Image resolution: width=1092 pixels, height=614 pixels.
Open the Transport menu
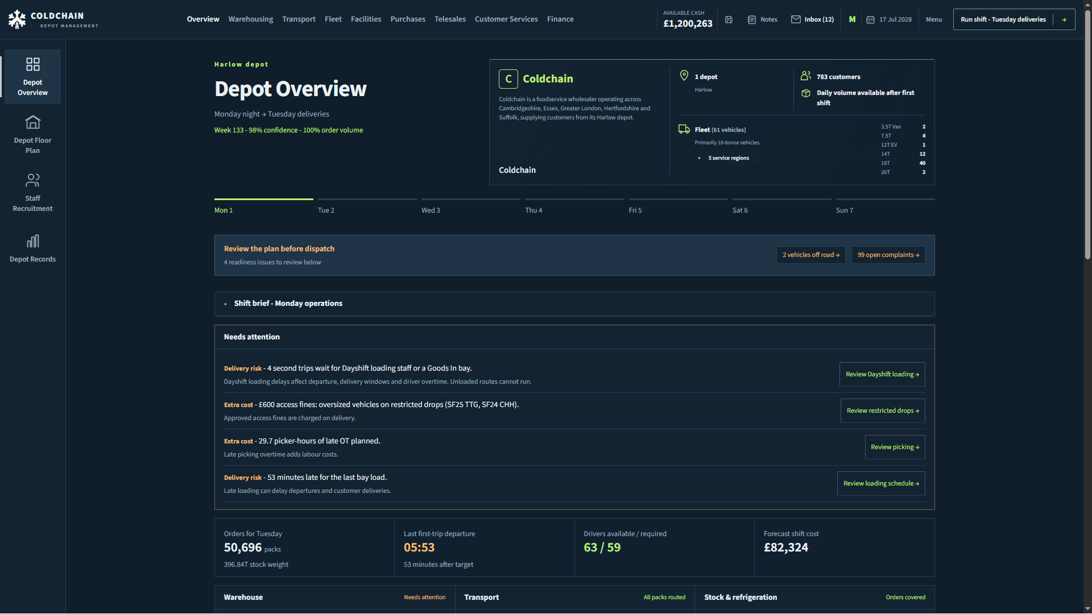point(299,19)
